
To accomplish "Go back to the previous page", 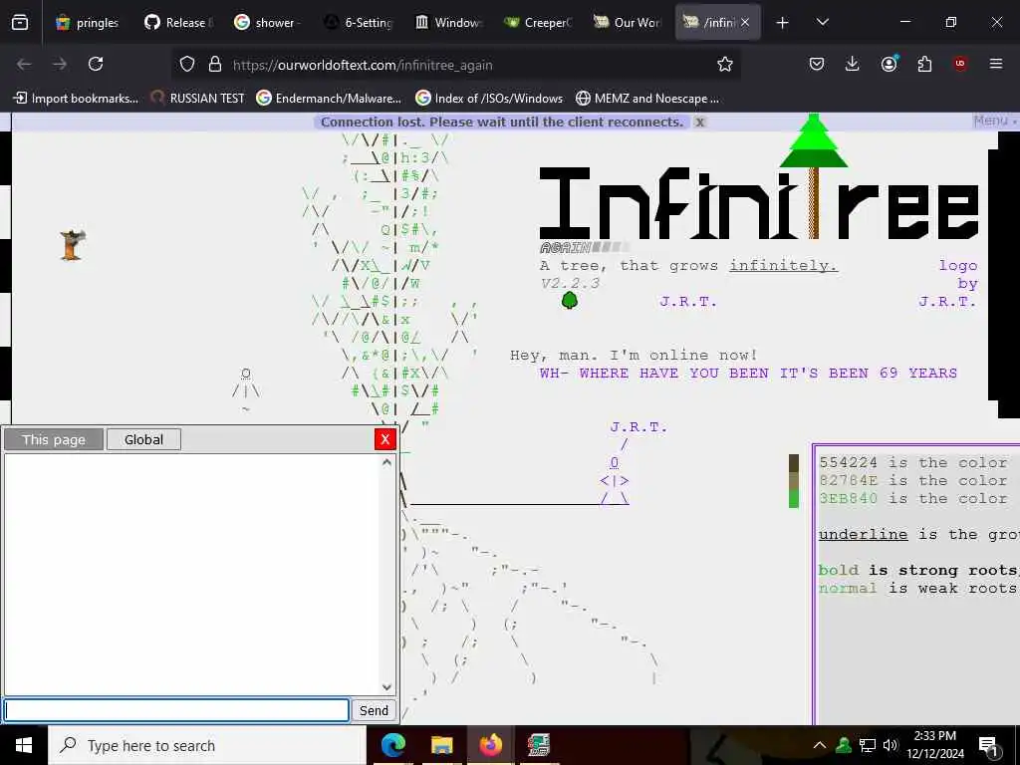I will (24, 64).
